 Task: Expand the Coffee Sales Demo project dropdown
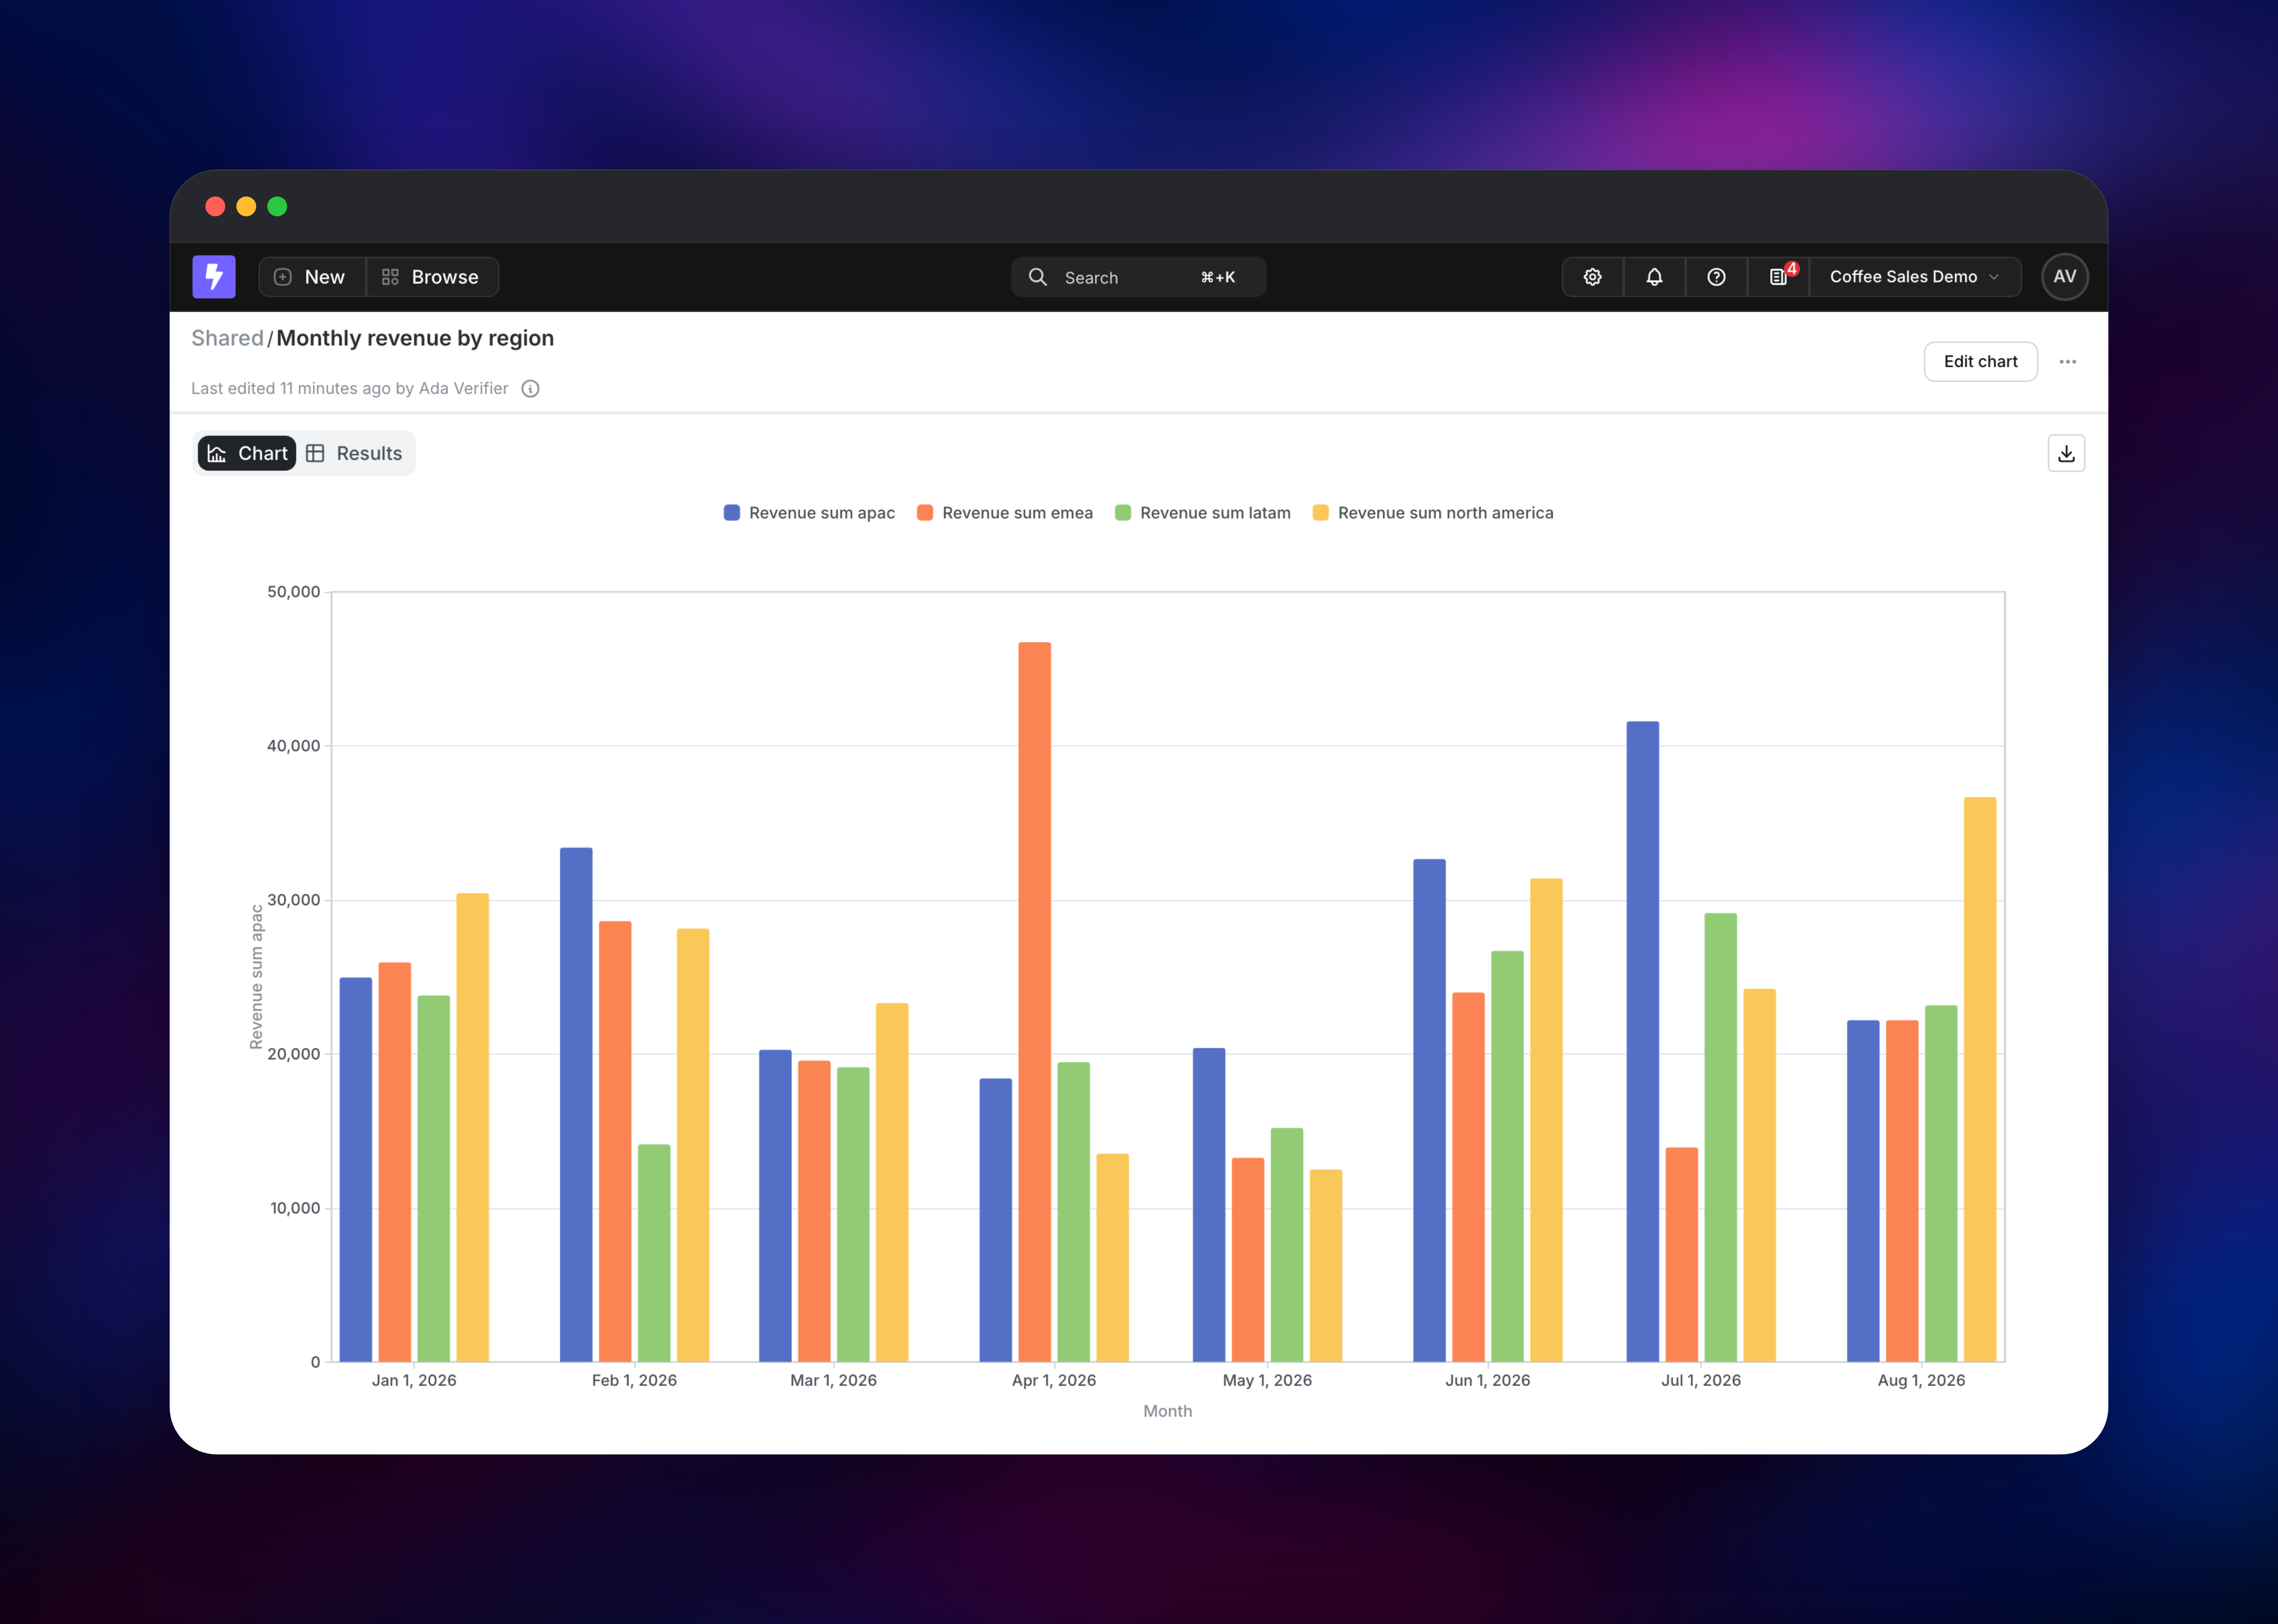click(1915, 277)
